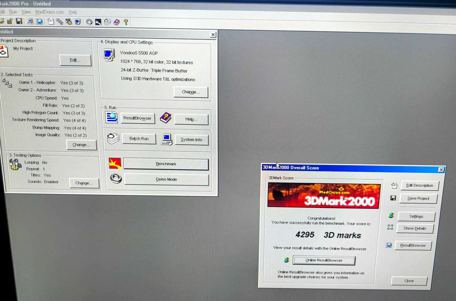Click the Game 1 - Helicopter label
This screenshot has width=456, height=301.
click(37, 83)
